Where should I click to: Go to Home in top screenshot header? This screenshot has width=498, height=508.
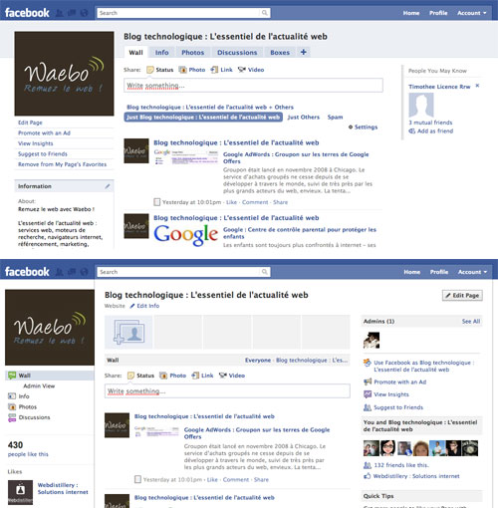tap(411, 13)
